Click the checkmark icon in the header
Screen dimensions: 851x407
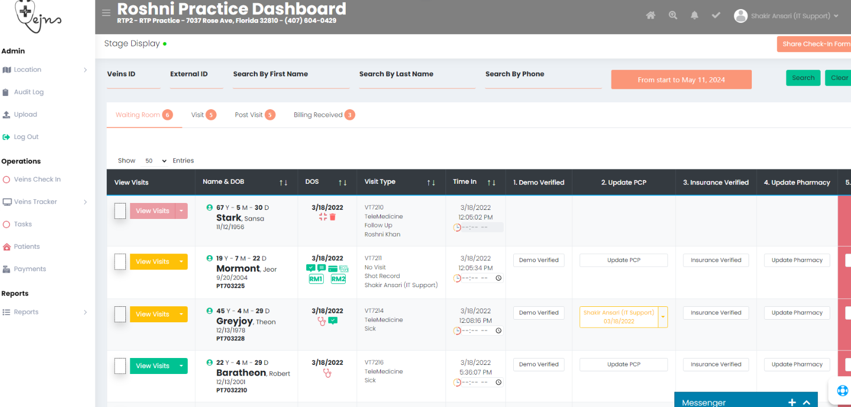click(x=716, y=15)
